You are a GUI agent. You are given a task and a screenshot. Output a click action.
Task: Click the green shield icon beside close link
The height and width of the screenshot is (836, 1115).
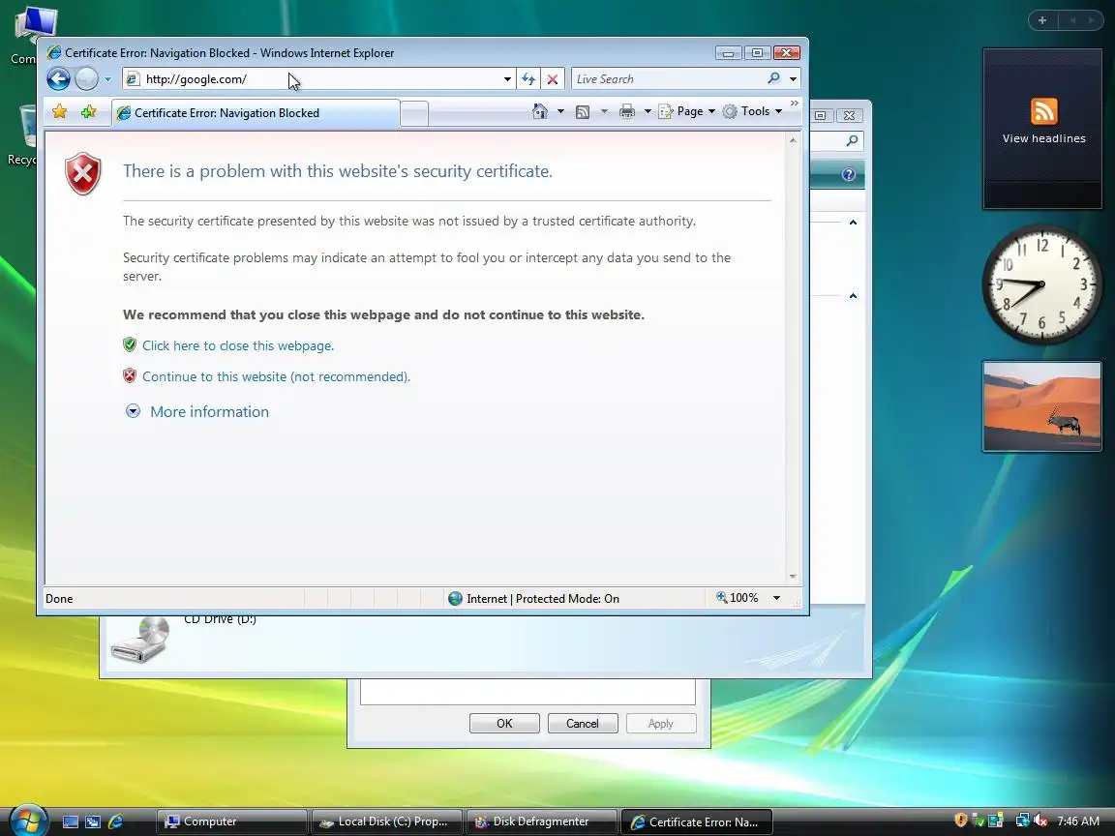(130, 344)
